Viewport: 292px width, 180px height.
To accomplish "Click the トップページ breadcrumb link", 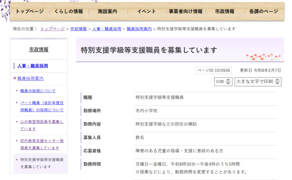I will [x=52, y=29].
